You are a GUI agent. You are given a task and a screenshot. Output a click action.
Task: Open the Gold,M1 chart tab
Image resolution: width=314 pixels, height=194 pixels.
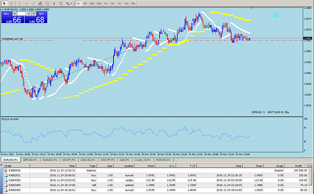tap(125, 160)
